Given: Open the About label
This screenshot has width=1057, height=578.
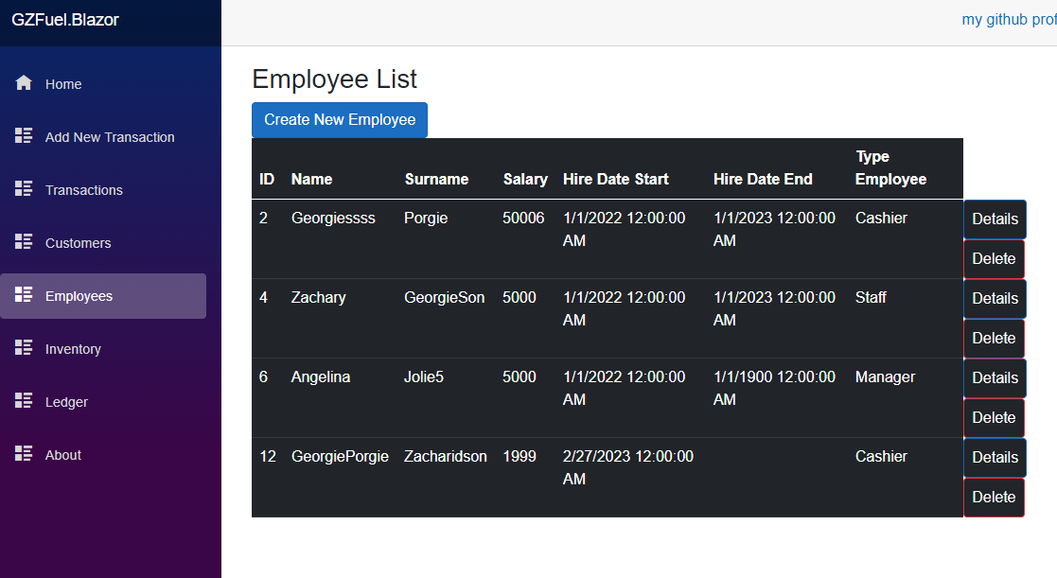Looking at the screenshot, I should tap(63, 455).
